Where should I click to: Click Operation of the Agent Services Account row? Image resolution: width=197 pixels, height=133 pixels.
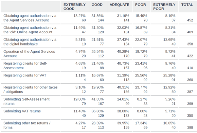[x=29, y=54]
